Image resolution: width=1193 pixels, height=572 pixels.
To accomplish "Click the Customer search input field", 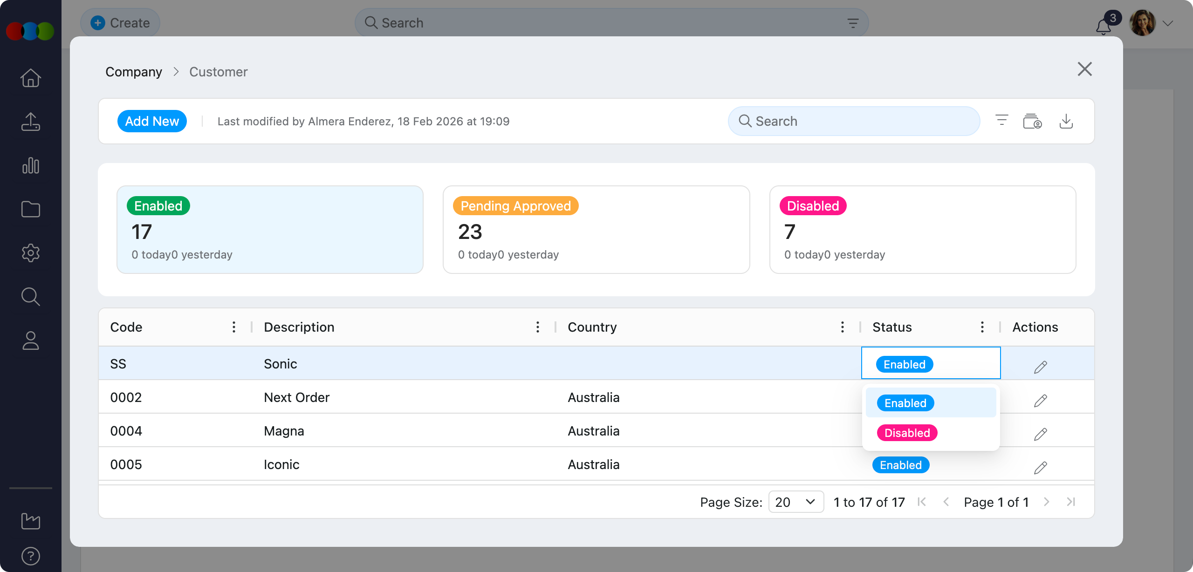I will click(854, 121).
